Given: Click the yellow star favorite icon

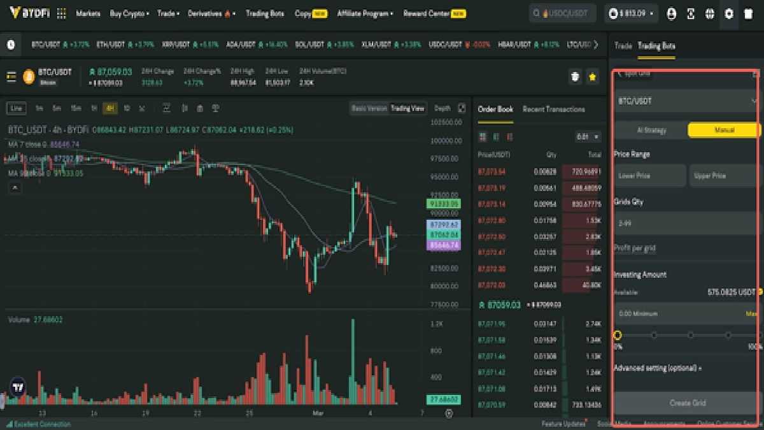Looking at the screenshot, I should (x=592, y=77).
